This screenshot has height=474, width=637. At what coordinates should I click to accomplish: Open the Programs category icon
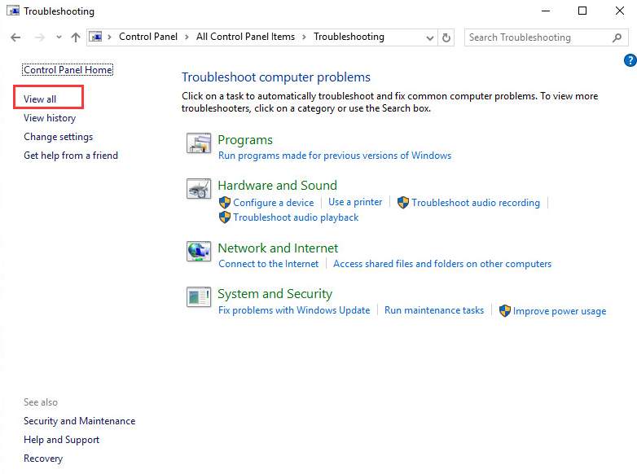[199, 143]
